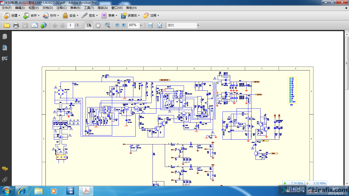Image resolution: width=349 pixels, height=196 pixels.
Task: Open the Bookmarks panel in sidebar
Action: pos(5,48)
